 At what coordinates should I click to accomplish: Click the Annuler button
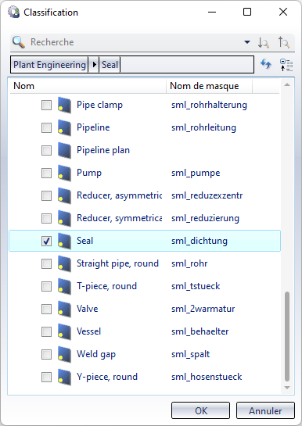(x=265, y=410)
